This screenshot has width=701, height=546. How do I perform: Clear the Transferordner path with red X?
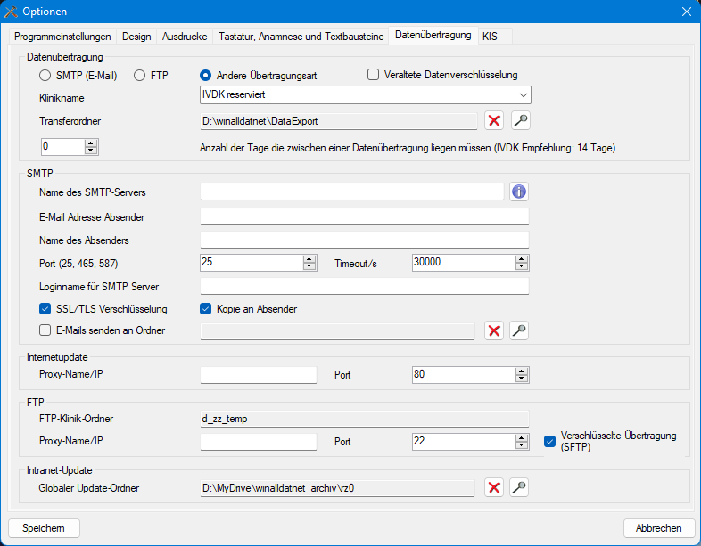click(494, 120)
